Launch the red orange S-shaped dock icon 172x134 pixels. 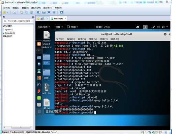39,78
